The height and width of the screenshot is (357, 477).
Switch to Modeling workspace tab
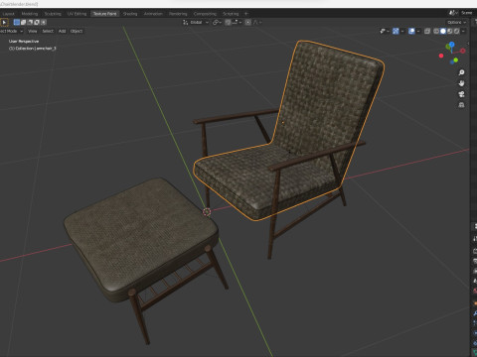tap(30, 14)
